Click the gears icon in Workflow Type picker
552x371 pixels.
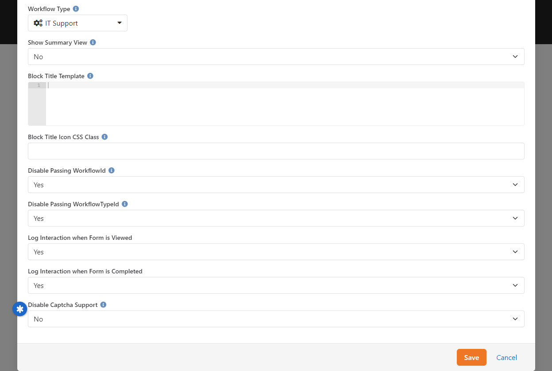point(38,23)
